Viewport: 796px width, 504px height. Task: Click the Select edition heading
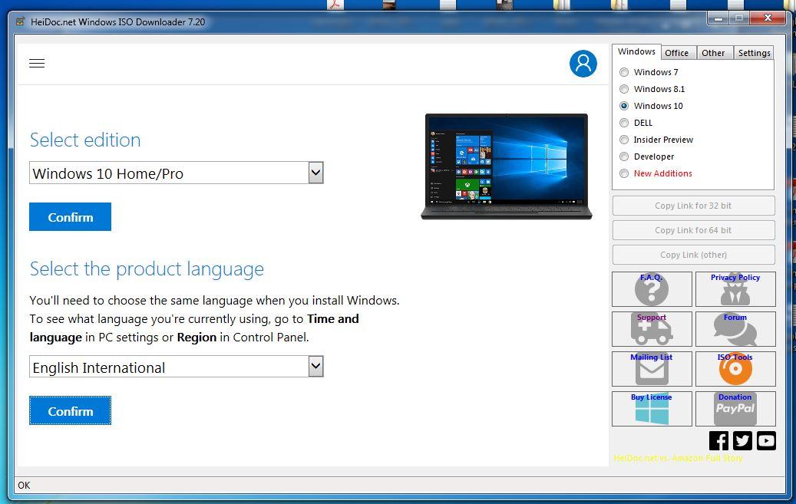click(85, 140)
